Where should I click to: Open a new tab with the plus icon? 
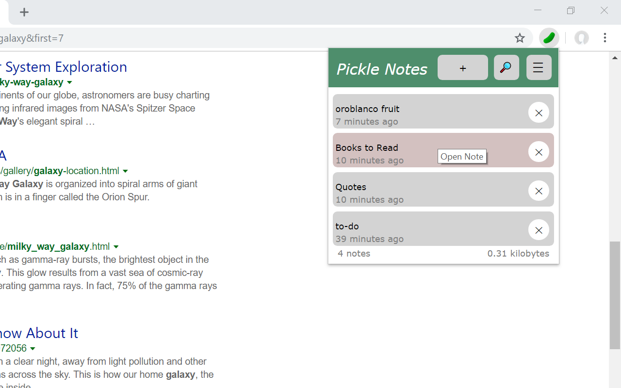(x=24, y=12)
